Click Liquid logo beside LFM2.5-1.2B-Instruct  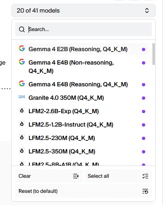click(22, 124)
